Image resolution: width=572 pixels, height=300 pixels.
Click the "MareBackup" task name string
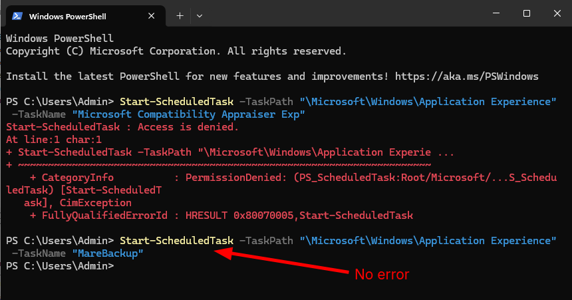tap(108, 253)
